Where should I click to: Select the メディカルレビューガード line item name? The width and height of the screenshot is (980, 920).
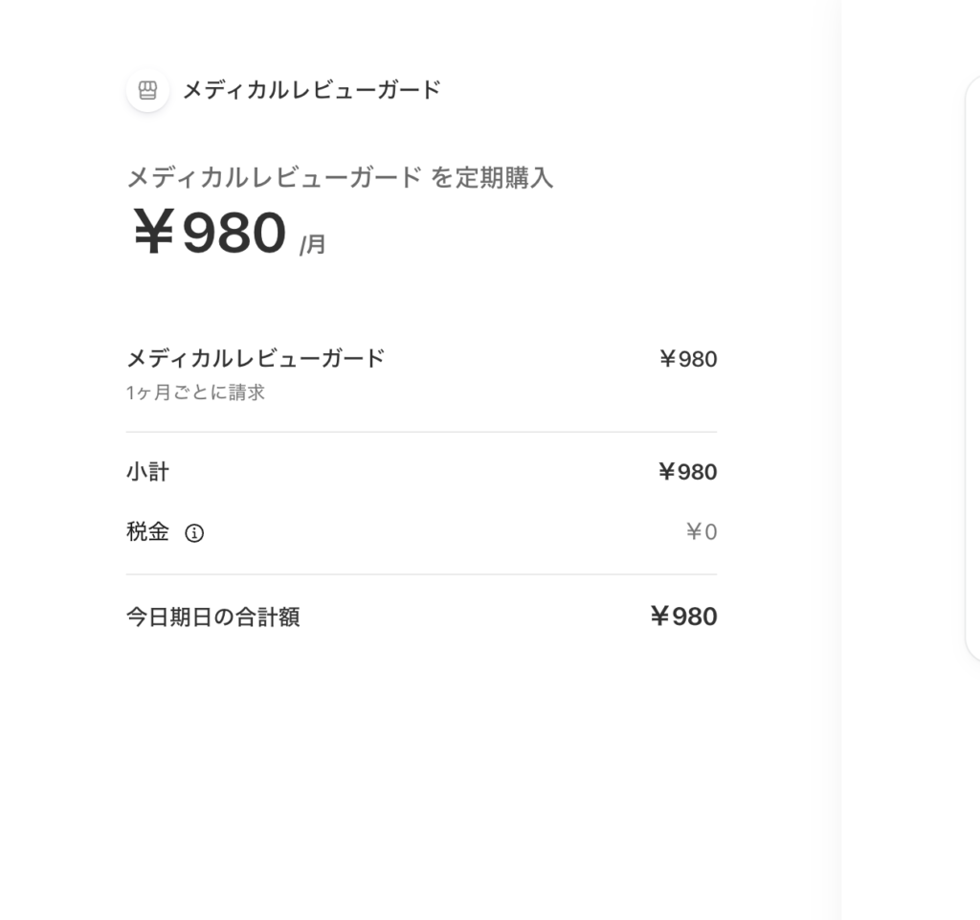click(256, 358)
